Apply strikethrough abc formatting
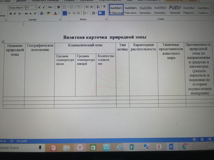The width and height of the screenshot is (214, 160). coord(26,13)
